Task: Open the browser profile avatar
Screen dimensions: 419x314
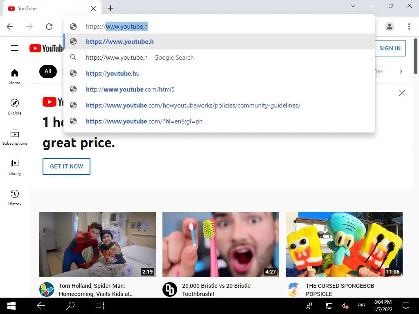Action: click(x=390, y=27)
